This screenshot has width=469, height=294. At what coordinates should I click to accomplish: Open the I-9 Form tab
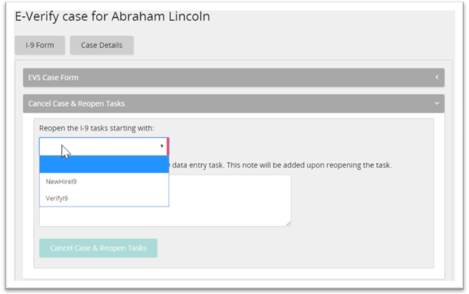[40, 45]
